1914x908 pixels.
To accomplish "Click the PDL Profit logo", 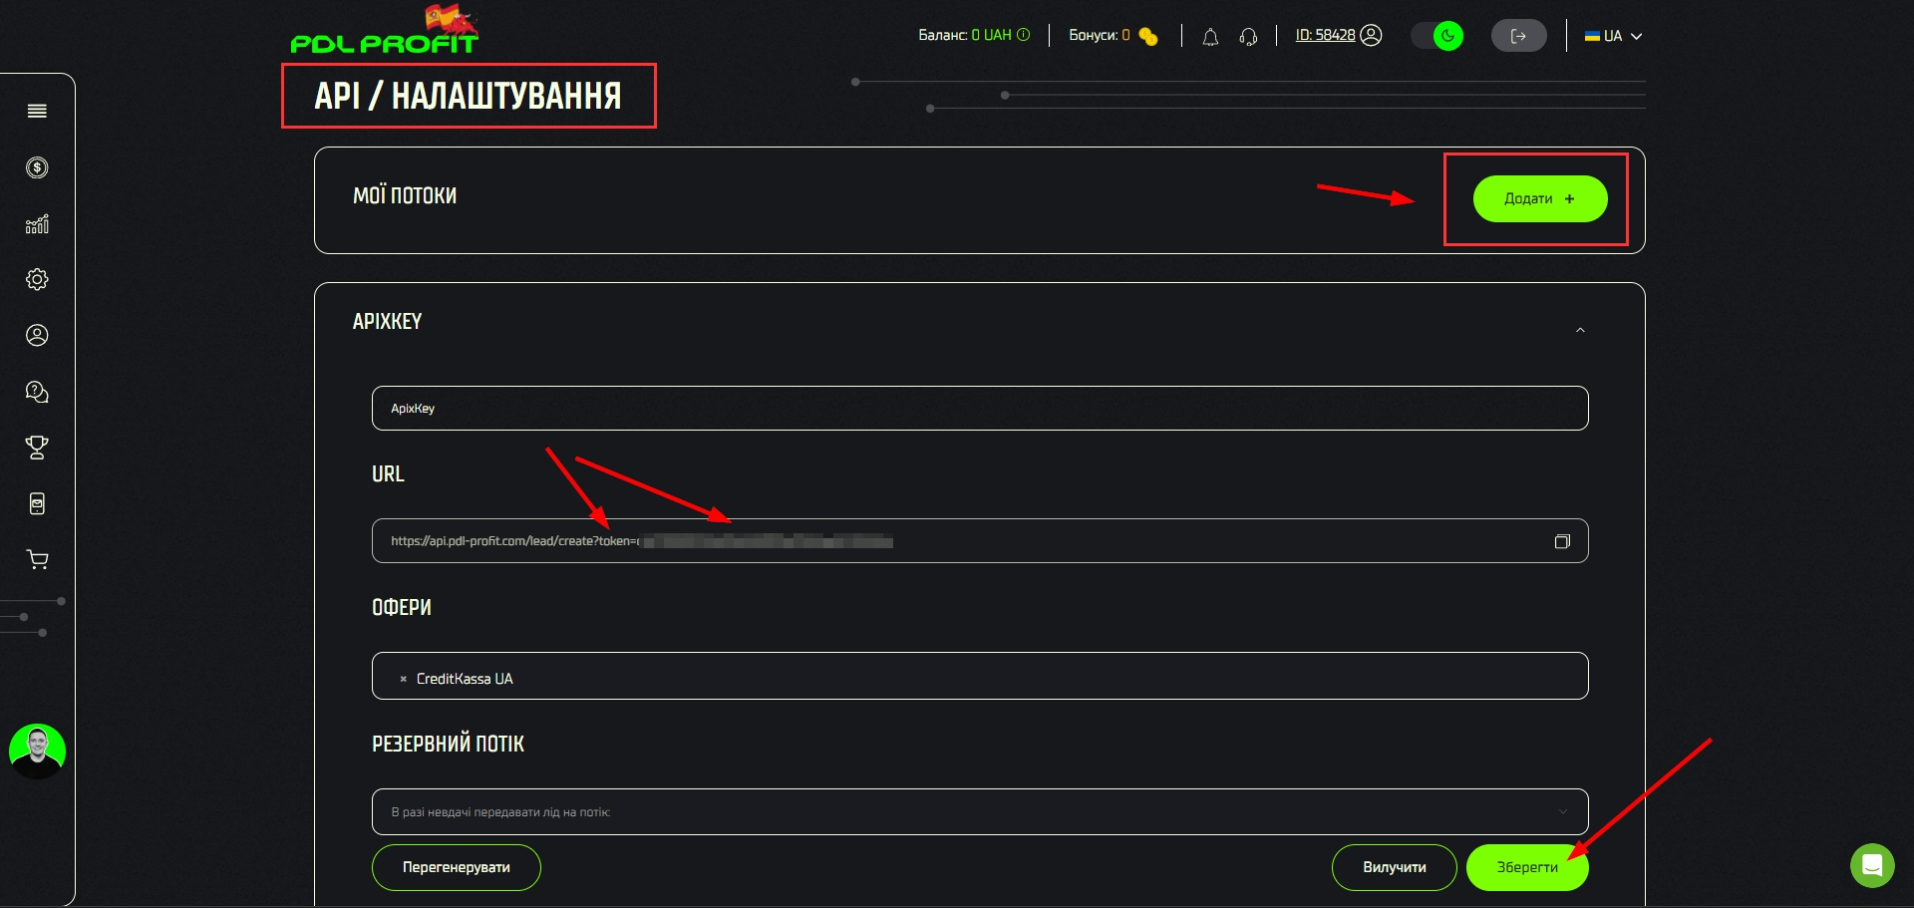I will click(384, 30).
